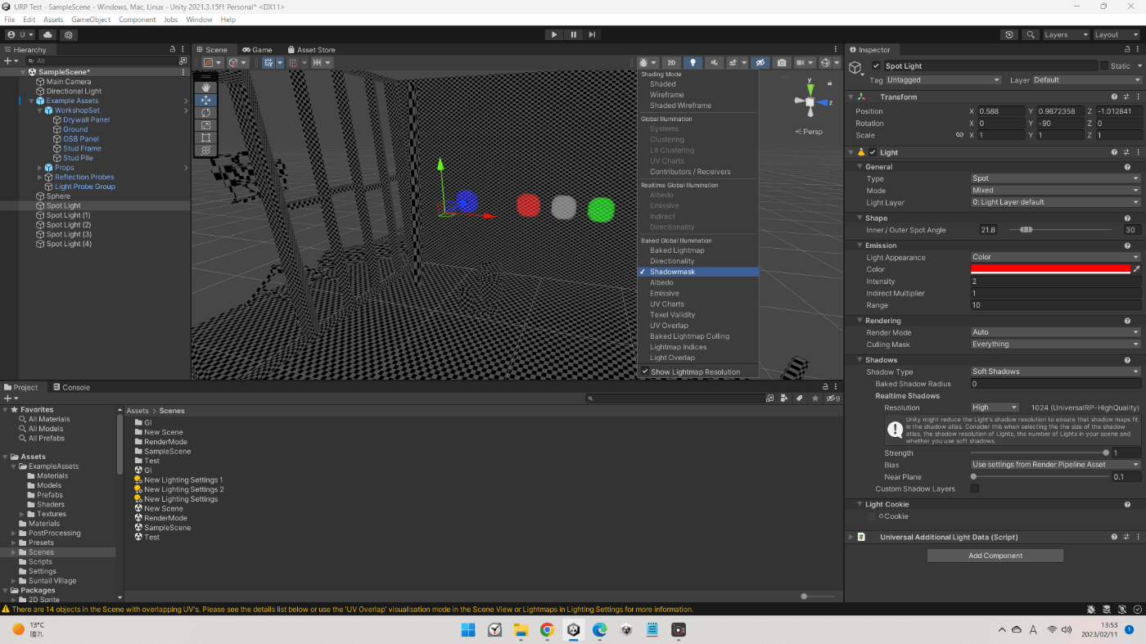Toggle the Spot Light active checkbox
The image size is (1146, 644).
(x=877, y=66)
